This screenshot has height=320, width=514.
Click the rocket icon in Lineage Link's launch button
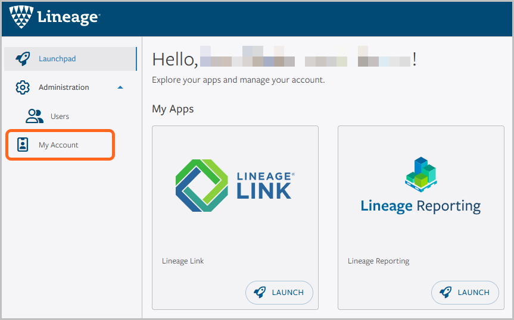pos(260,292)
